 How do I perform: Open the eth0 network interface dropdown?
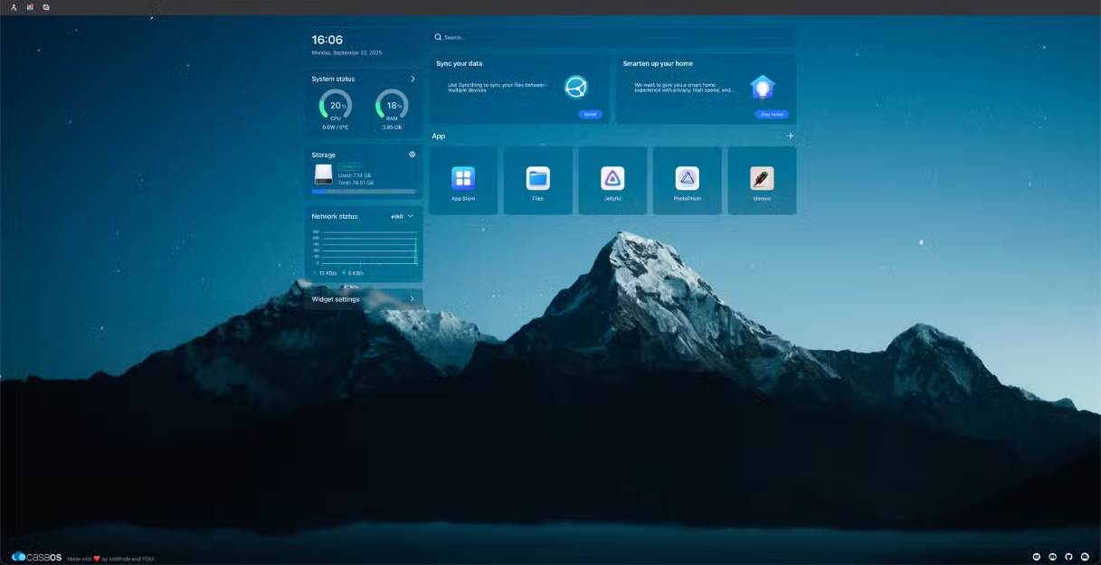403,217
